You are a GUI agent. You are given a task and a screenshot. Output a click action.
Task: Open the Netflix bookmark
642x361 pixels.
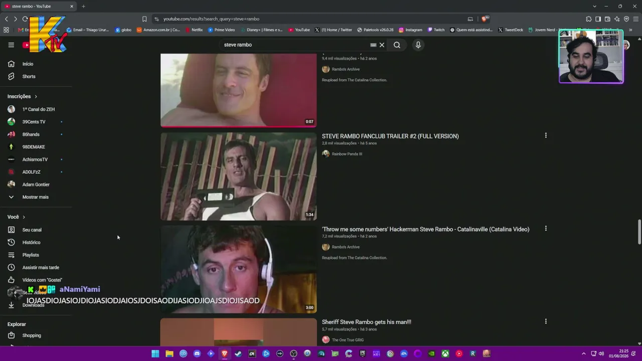[x=194, y=30]
